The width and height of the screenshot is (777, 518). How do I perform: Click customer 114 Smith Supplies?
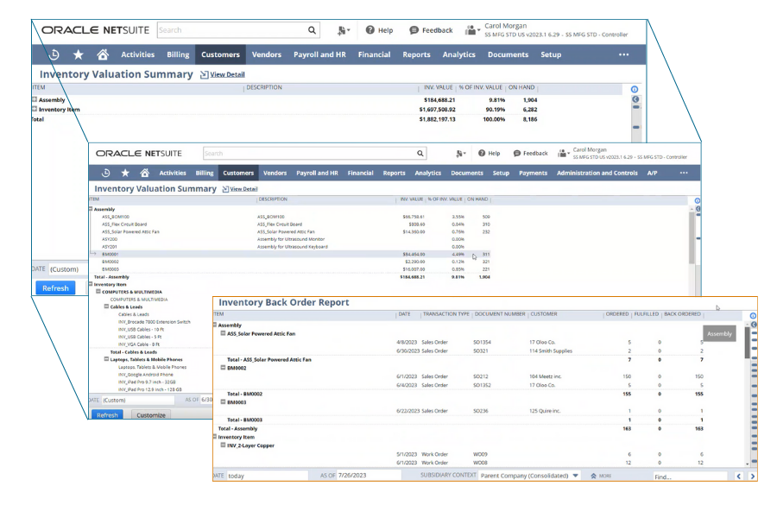(551, 351)
